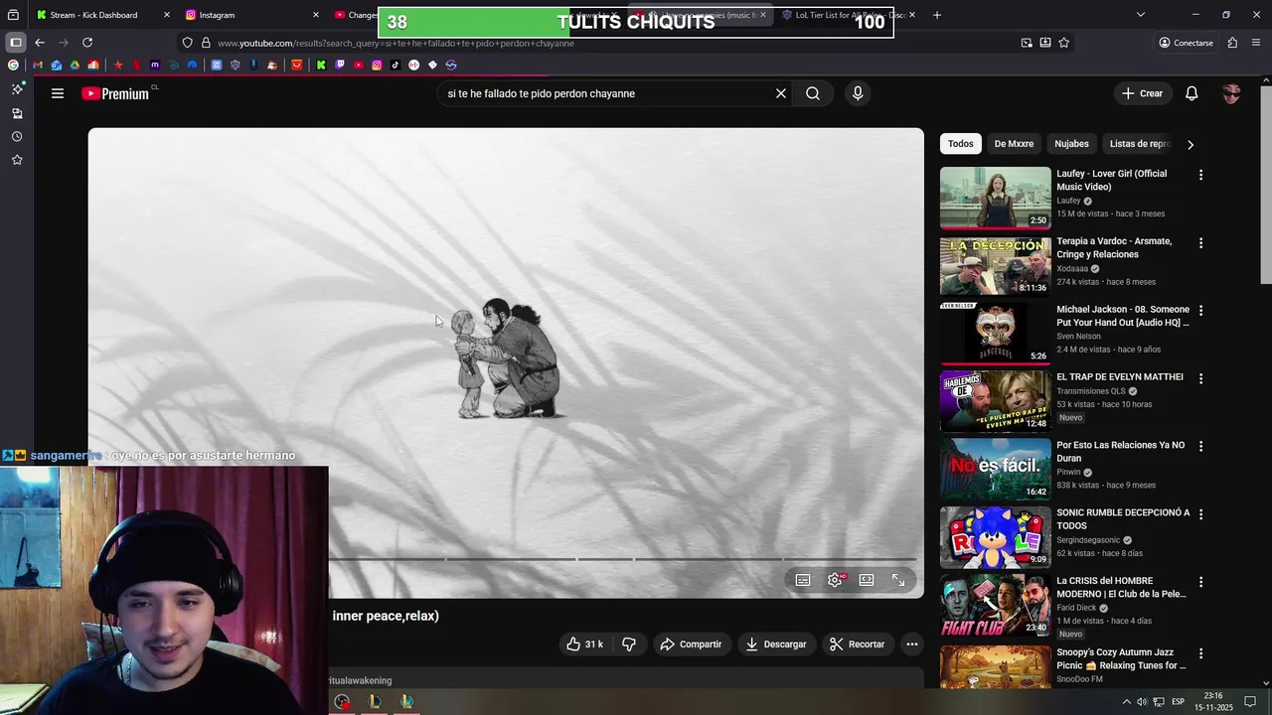Viewport: 1272px width, 715px height.
Task: Select the Nujabes filter chip
Action: pos(1071,144)
